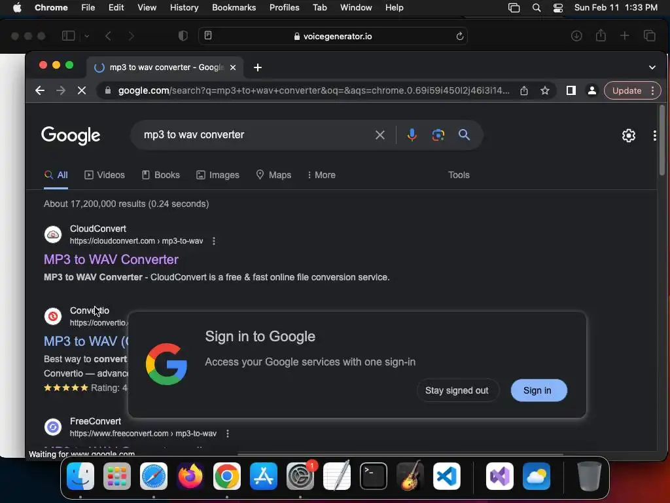Click the voice search microphone icon
The height and width of the screenshot is (503, 670).
tap(412, 135)
